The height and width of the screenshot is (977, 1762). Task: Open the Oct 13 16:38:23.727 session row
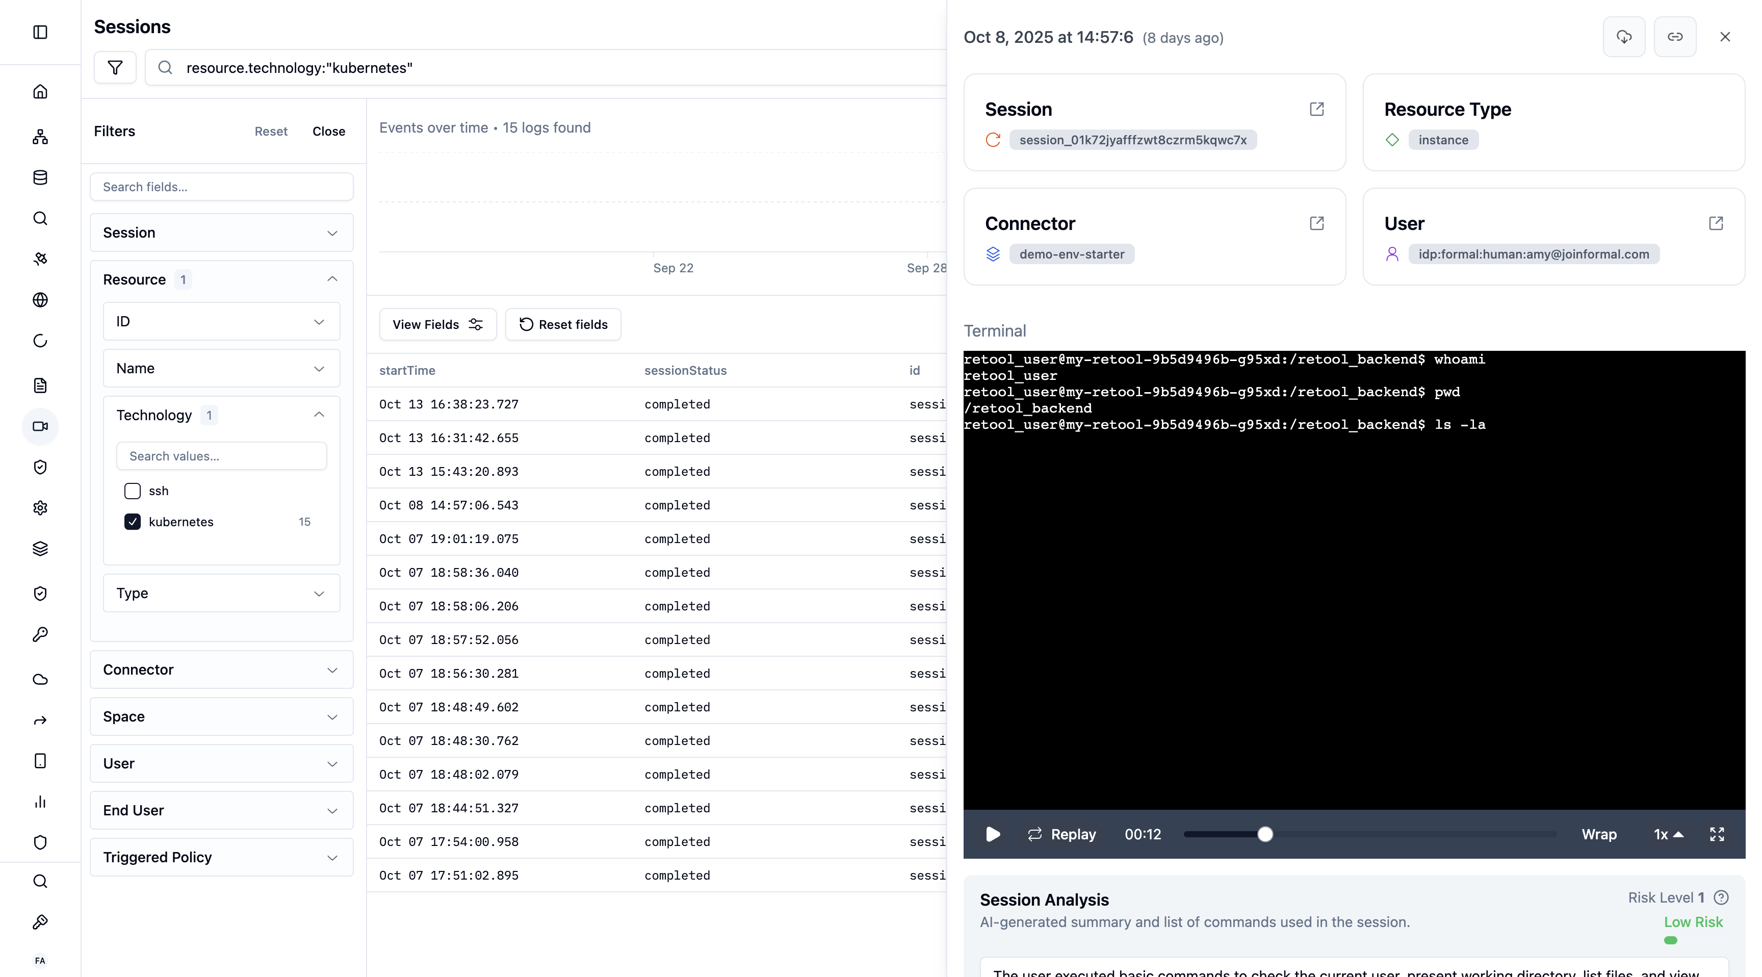[x=449, y=404]
